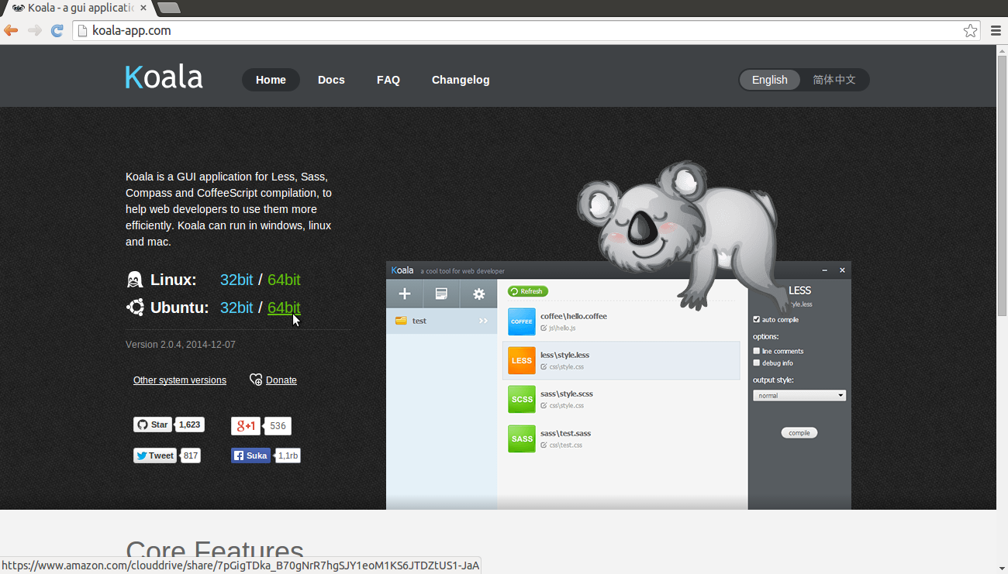This screenshot has height=574, width=1008.
Task: Reload the page with refresh icon
Action: [x=57, y=31]
